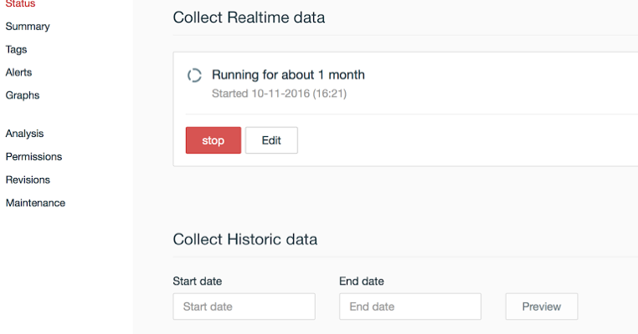
Task: Go to Summary in the sidebar
Action: [x=28, y=27]
